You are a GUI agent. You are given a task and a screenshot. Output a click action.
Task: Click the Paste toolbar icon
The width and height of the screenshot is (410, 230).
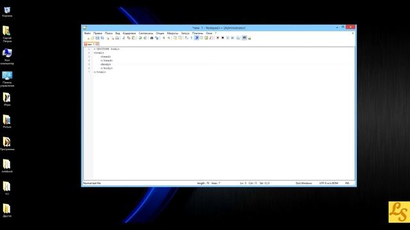click(x=133, y=38)
